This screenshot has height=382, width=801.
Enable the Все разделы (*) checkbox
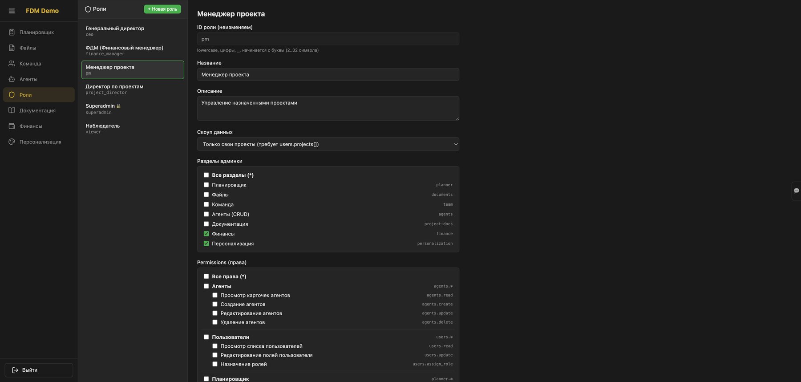tap(206, 175)
